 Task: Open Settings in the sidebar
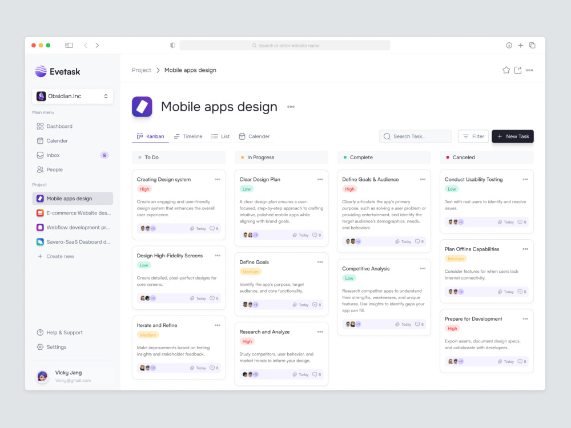[51, 347]
